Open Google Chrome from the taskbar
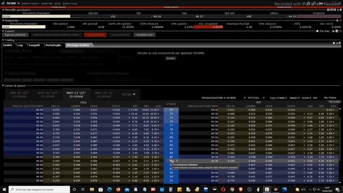This screenshot has height=193, width=343. pos(232,189)
